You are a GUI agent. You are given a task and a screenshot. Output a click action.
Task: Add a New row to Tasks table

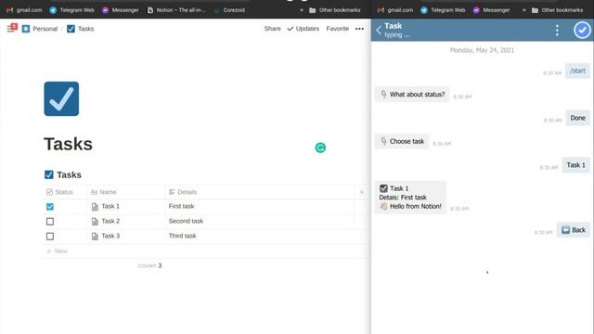(57, 251)
